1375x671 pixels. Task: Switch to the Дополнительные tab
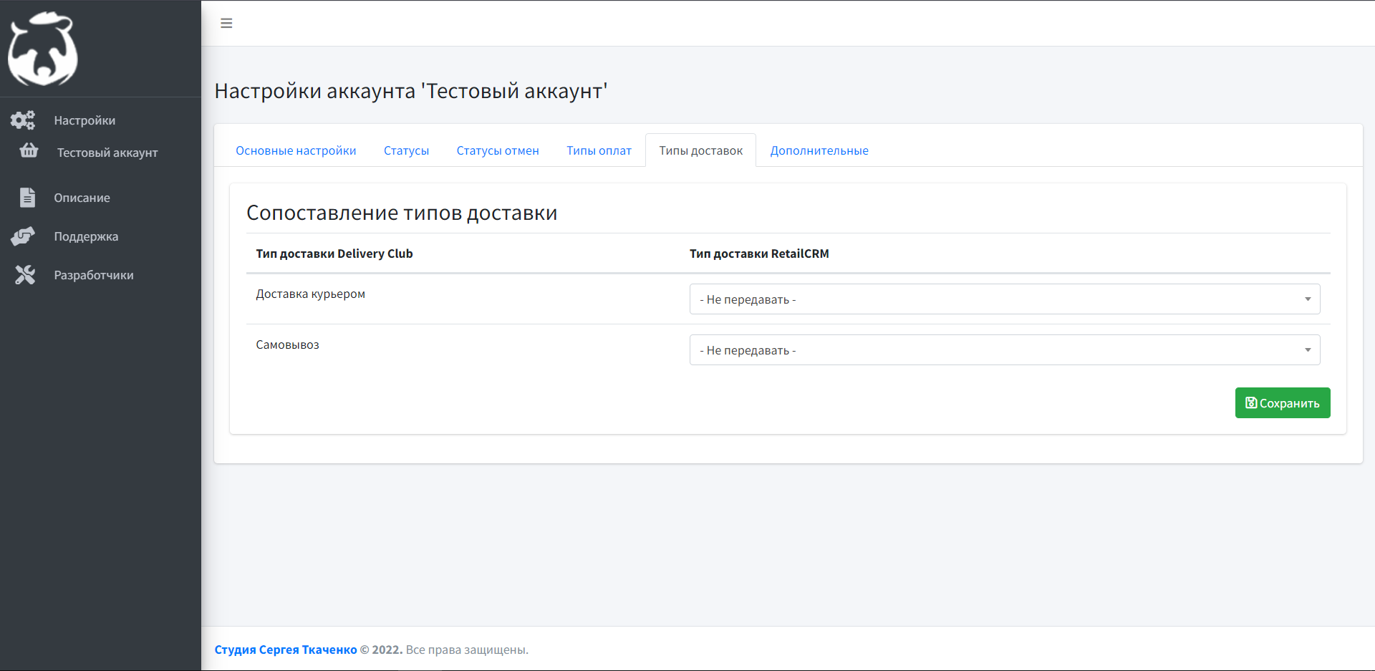pos(819,150)
